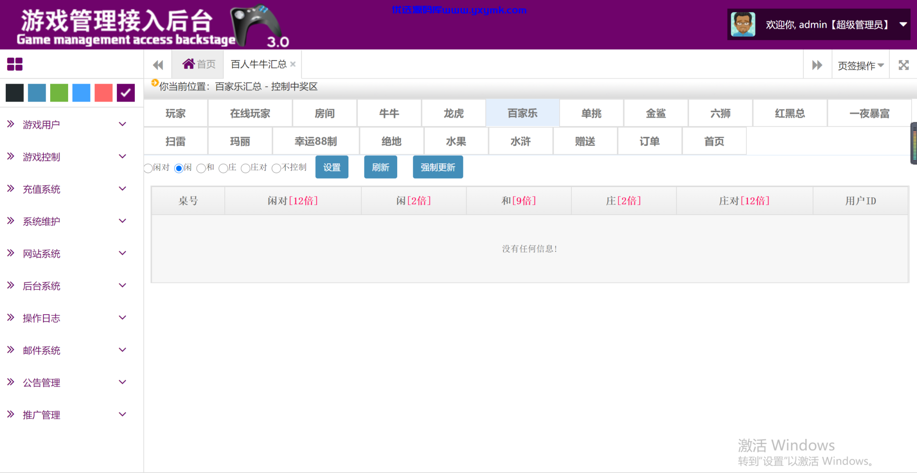The width and height of the screenshot is (917, 473).
Task: Click double-arrow icon beside 系统维护
Action: click(11, 221)
